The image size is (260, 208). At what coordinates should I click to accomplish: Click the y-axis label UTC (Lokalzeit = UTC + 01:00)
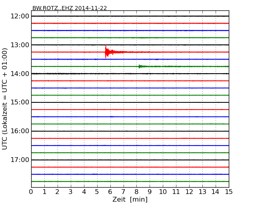pos(5,99)
